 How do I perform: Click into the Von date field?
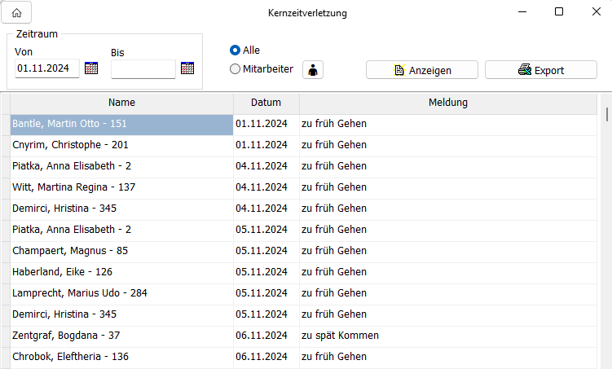click(x=46, y=69)
